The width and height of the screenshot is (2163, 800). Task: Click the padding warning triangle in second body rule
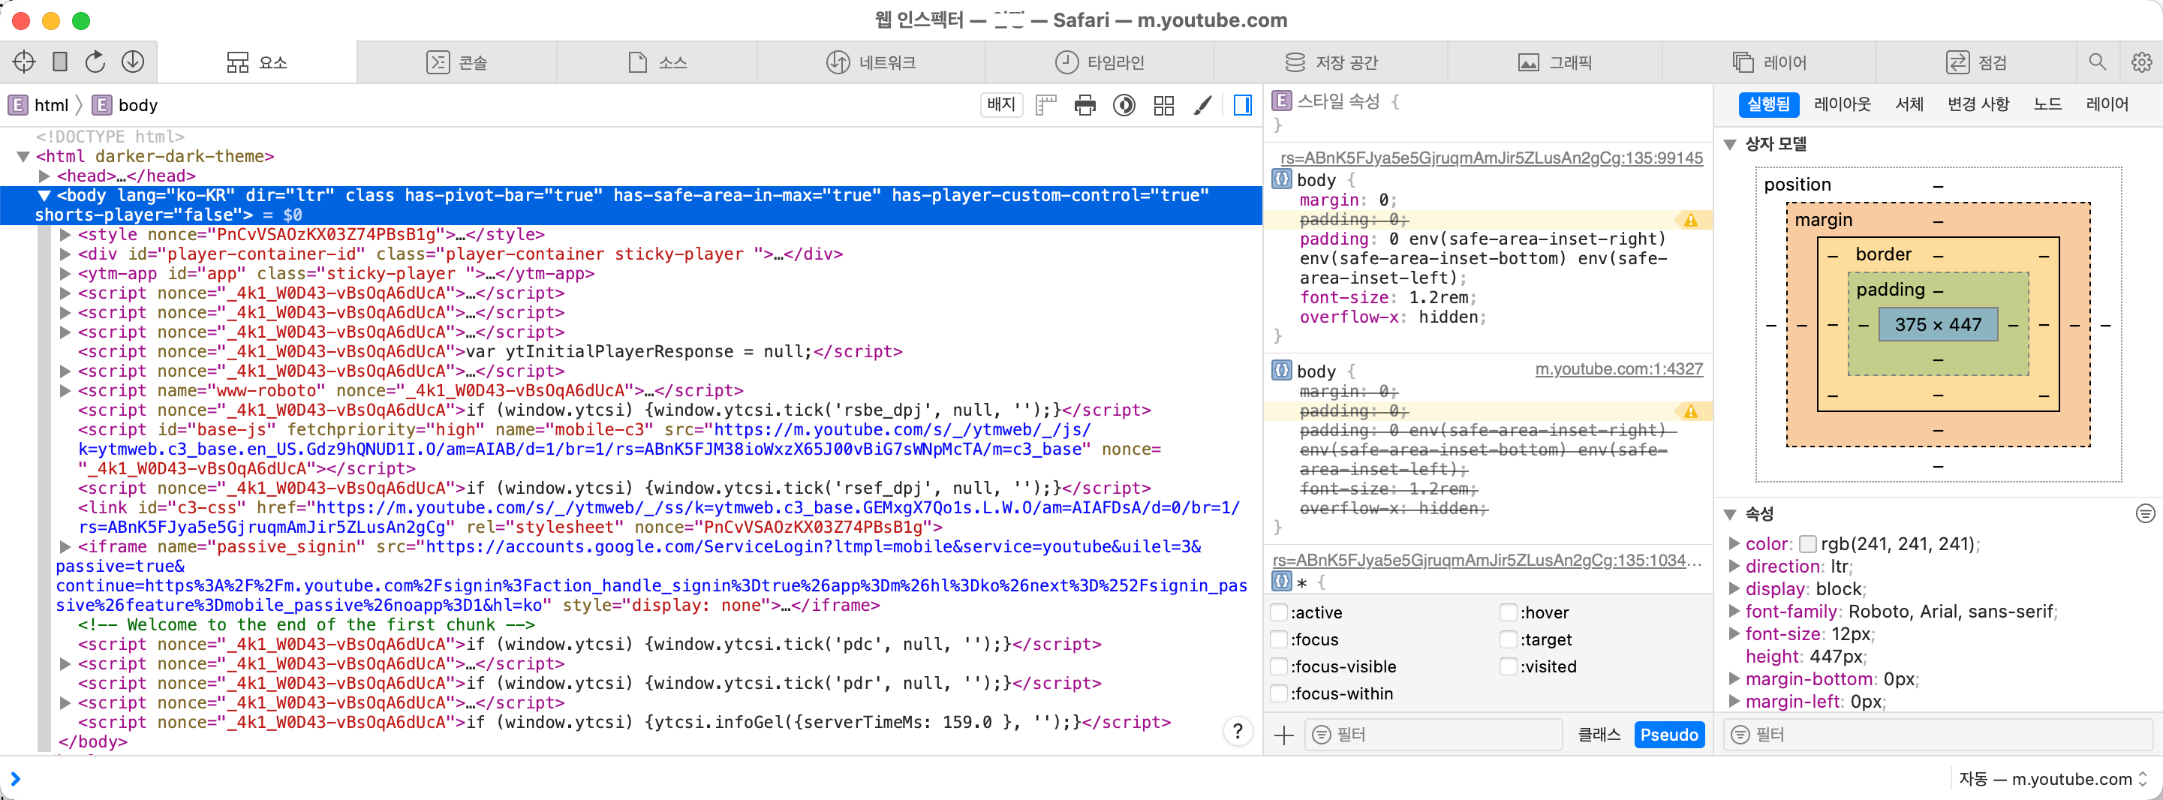pos(1691,411)
